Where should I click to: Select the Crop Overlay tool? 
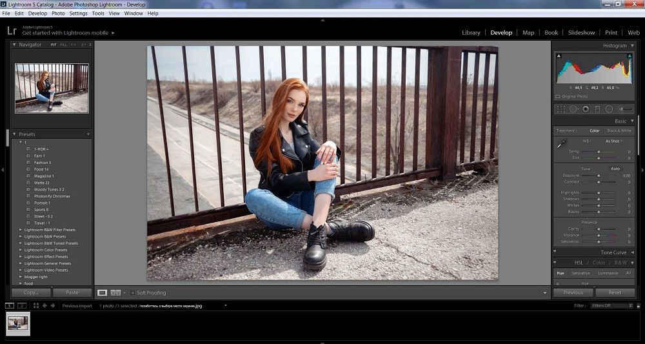(561, 109)
